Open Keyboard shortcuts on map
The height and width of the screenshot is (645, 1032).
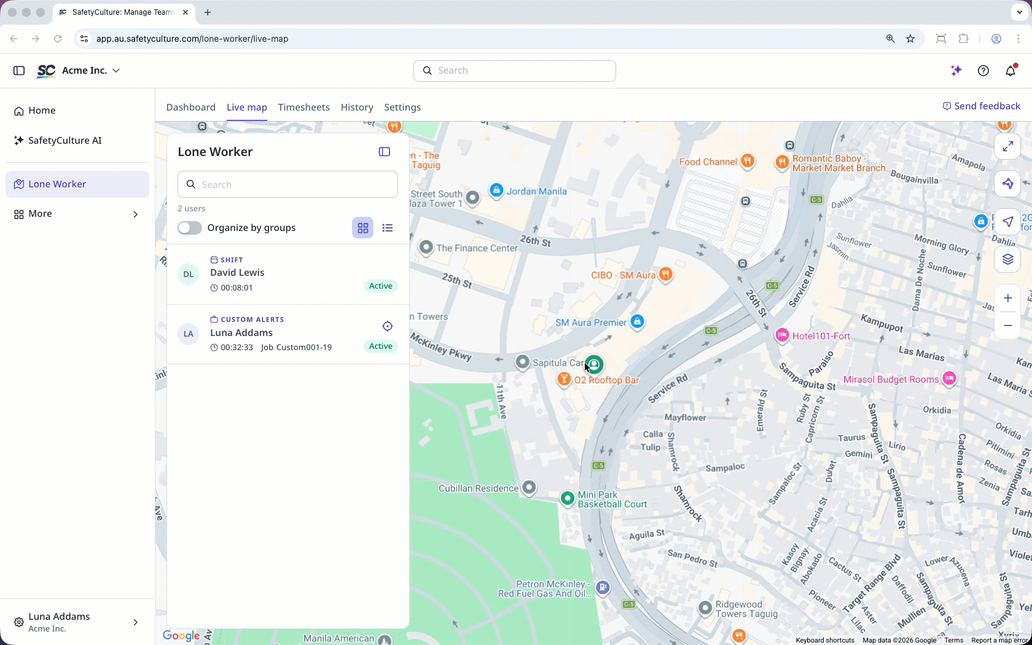[825, 640]
